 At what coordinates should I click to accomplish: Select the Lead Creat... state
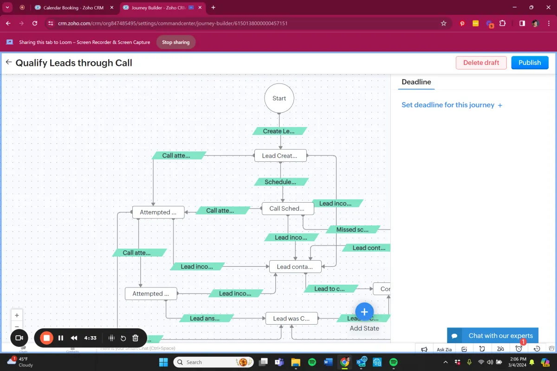pos(280,156)
